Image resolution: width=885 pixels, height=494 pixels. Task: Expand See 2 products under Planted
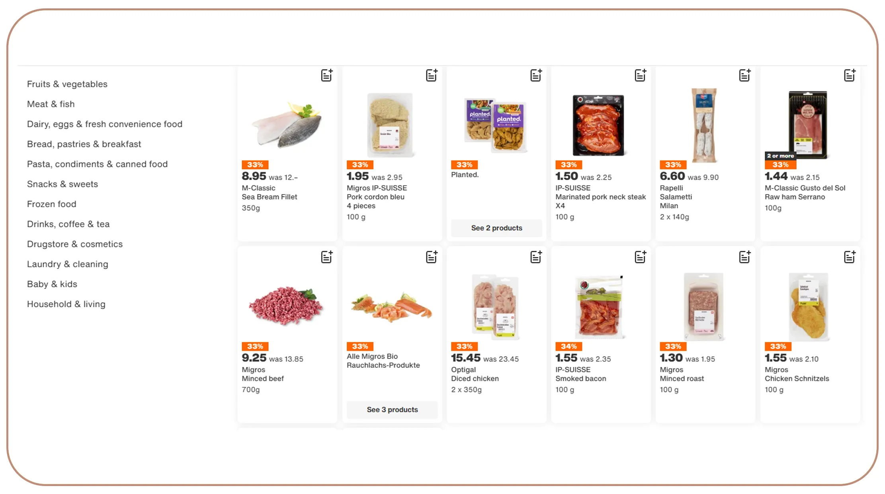coord(496,228)
